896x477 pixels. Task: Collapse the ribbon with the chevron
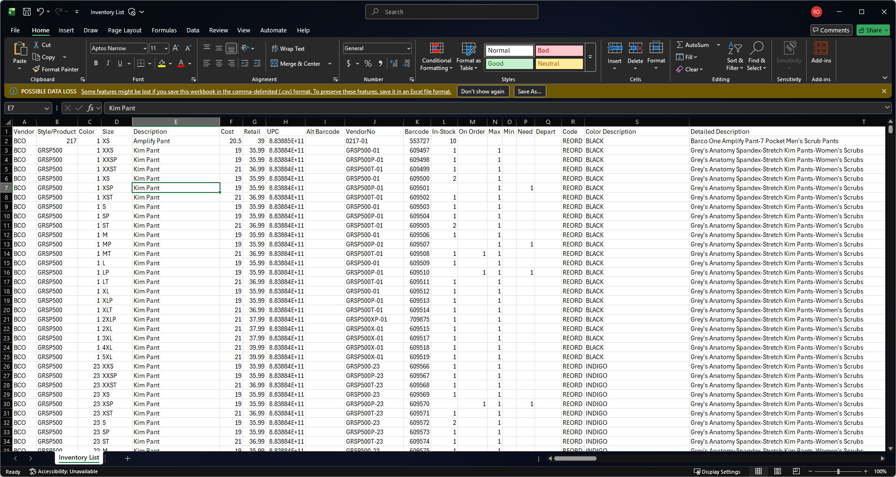(x=885, y=77)
